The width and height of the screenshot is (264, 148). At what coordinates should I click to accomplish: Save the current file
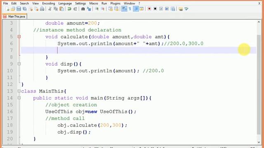19,9
